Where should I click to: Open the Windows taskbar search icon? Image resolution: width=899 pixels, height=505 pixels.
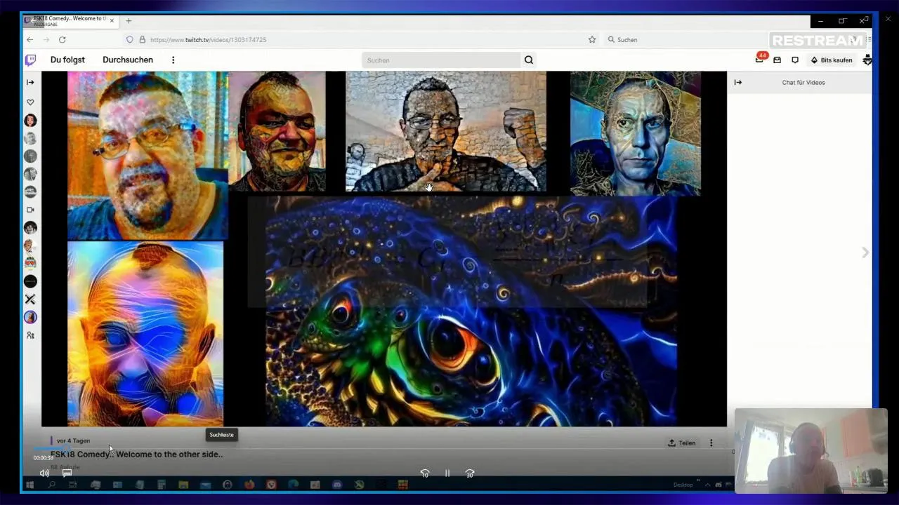[51, 485]
